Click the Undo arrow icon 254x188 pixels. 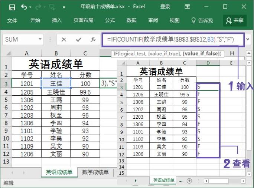click(x=24, y=7)
